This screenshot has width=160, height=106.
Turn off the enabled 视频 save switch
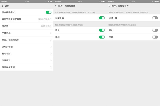pyautogui.click(x=102, y=37)
